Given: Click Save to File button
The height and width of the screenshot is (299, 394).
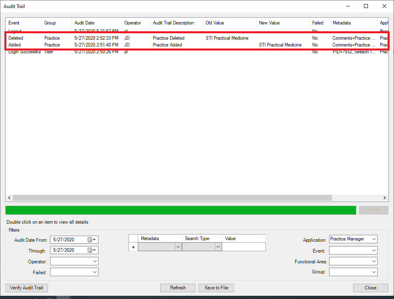Looking at the screenshot, I should [x=216, y=288].
